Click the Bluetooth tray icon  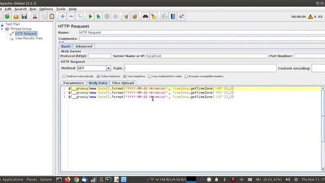point(224,179)
